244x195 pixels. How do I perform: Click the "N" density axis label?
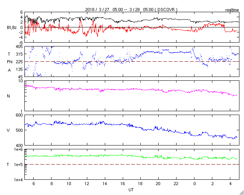pyautogui.click(x=8, y=96)
